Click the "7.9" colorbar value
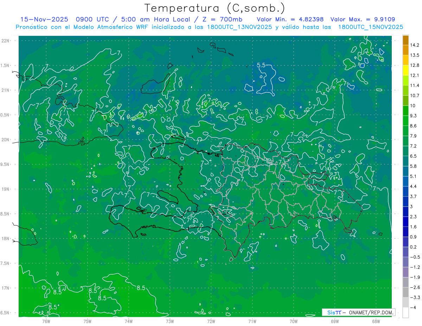422x326 pixels. 414,136
